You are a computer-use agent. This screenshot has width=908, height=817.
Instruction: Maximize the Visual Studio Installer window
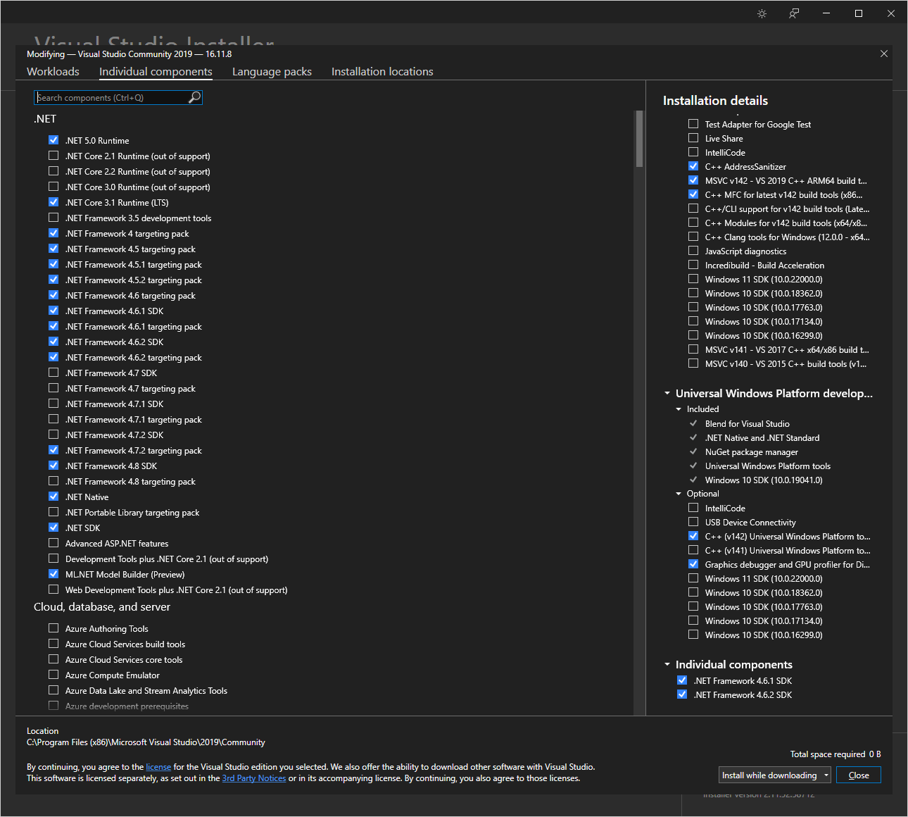tap(859, 13)
